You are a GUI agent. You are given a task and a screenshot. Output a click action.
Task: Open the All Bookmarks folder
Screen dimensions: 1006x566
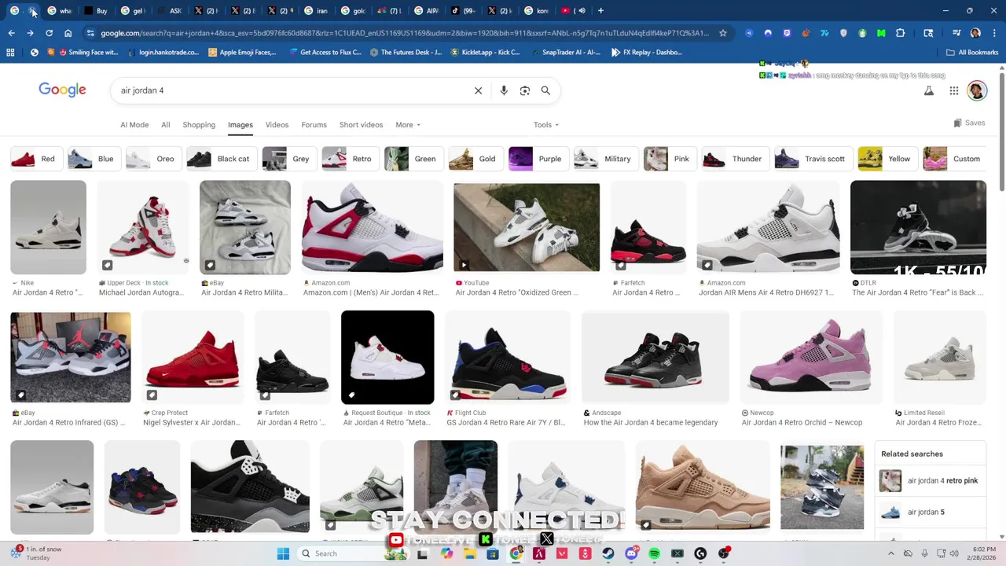(972, 52)
